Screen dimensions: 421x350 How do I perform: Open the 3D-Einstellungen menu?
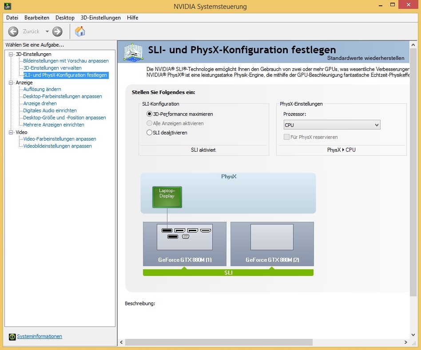(101, 18)
